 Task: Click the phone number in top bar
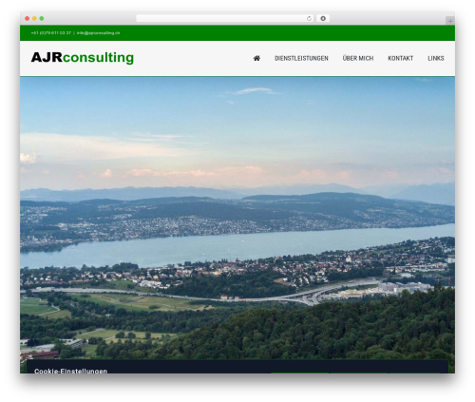[51, 33]
